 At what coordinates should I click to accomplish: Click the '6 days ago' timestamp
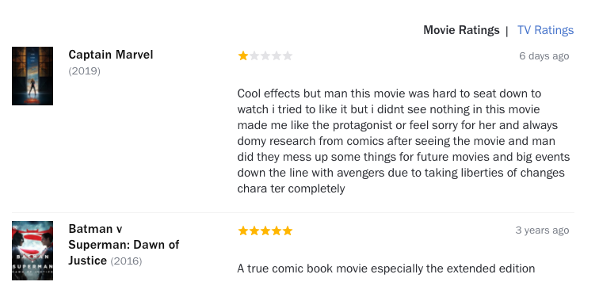[x=544, y=56]
